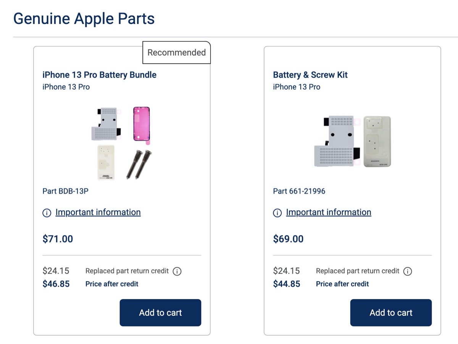Click the $71.00 price of Battery Bundle
This screenshot has height=344, width=458.
click(58, 239)
